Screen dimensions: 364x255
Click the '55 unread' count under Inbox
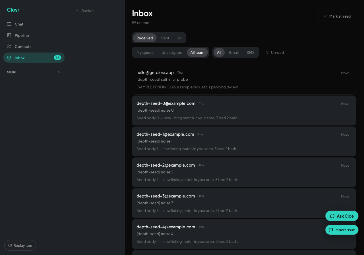pyautogui.click(x=140, y=23)
